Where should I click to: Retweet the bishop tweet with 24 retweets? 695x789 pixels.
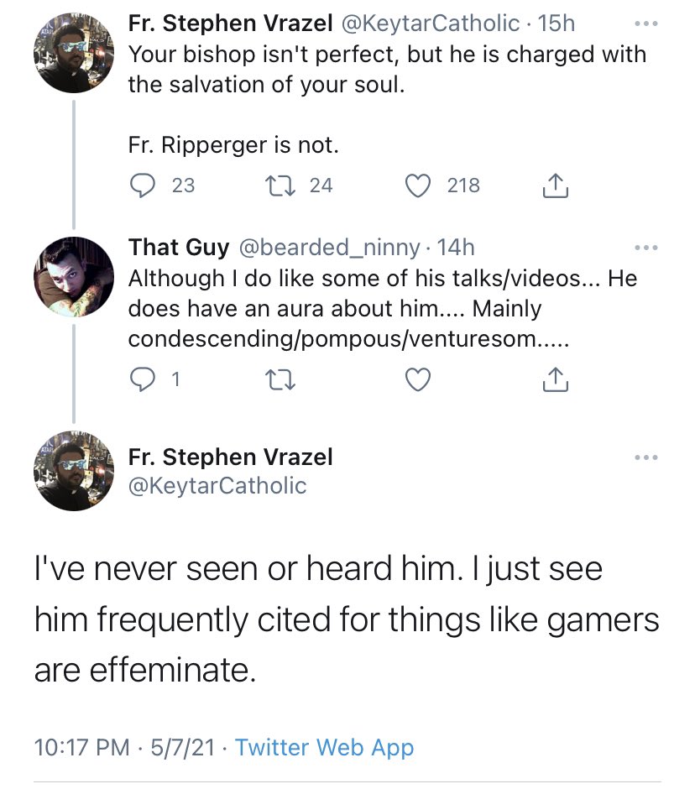pyautogui.click(x=280, y=185)
